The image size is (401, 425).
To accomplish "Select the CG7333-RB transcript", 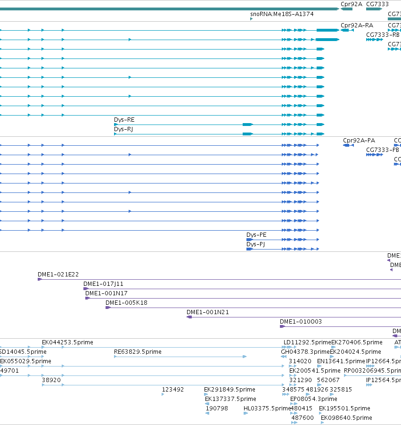I will click(375, 40).
